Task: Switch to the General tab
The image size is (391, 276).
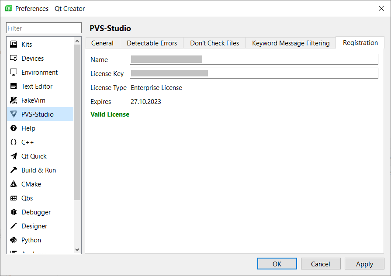Action: click(x=102, y=43)
